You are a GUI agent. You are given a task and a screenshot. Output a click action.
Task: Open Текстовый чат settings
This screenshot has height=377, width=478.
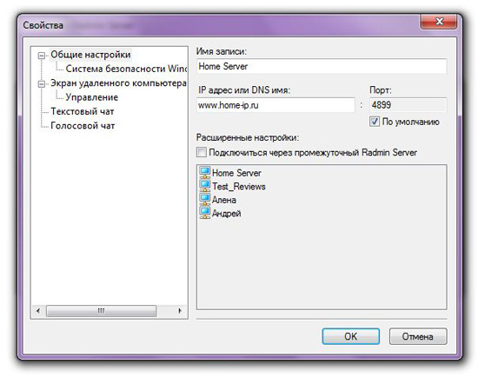83,111
